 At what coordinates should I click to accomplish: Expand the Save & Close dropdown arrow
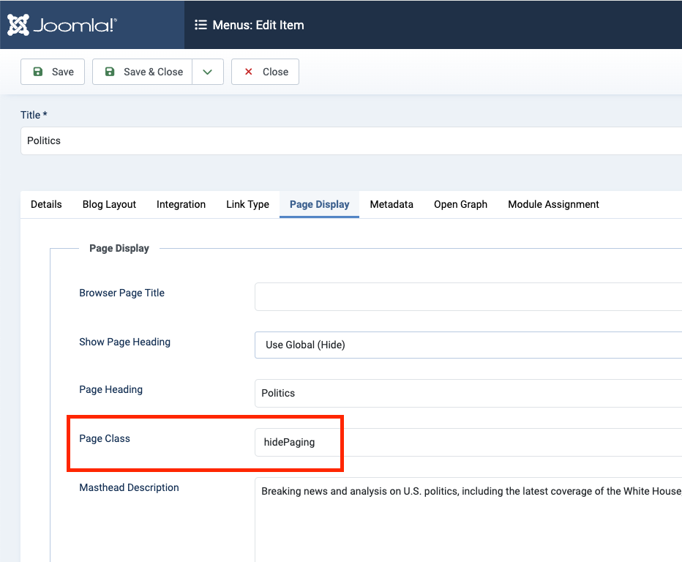coord(208,72)
